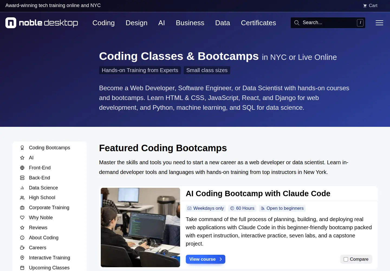Viewport: 390px width, 271px height.
Task: Click the star icon beside AI
Action: (x=22, y=158)
